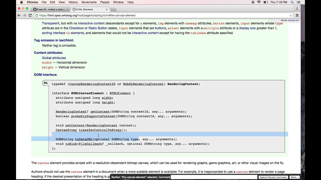The height and width of the screenshot is (180, 321).
Task: Open the View menu
Action: coord(62,2)
